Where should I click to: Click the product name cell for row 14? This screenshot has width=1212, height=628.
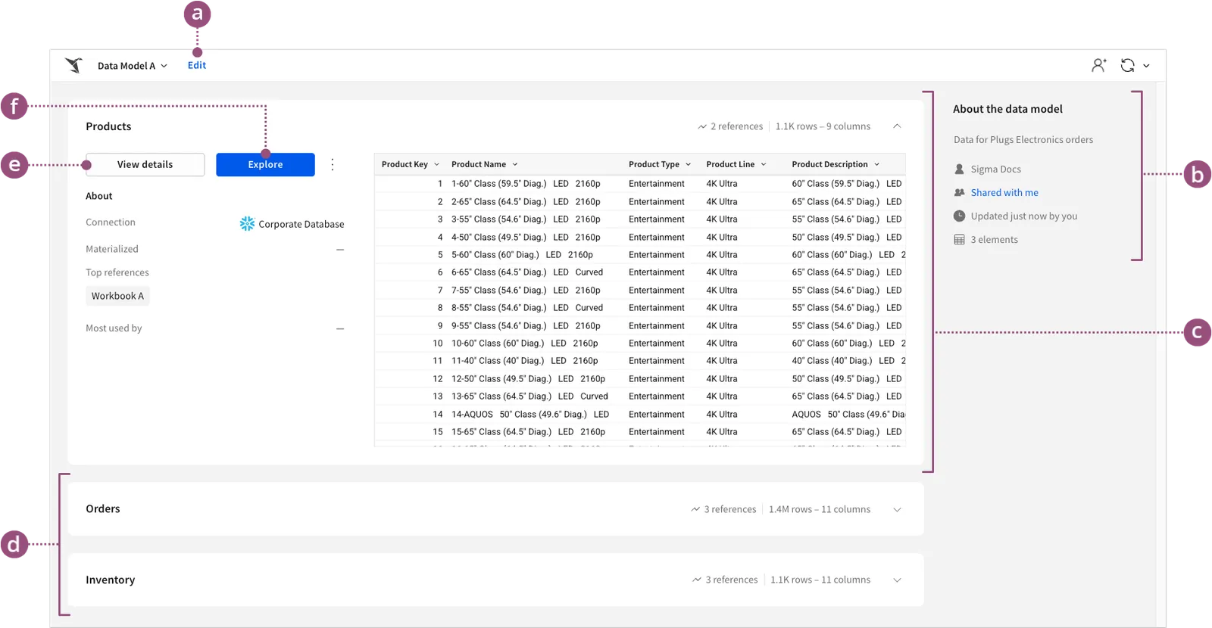pos(530,415)
